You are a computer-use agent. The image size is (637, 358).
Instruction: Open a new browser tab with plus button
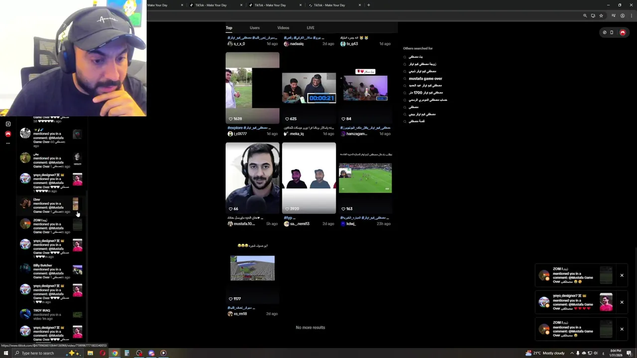click(x=368, y=5)
